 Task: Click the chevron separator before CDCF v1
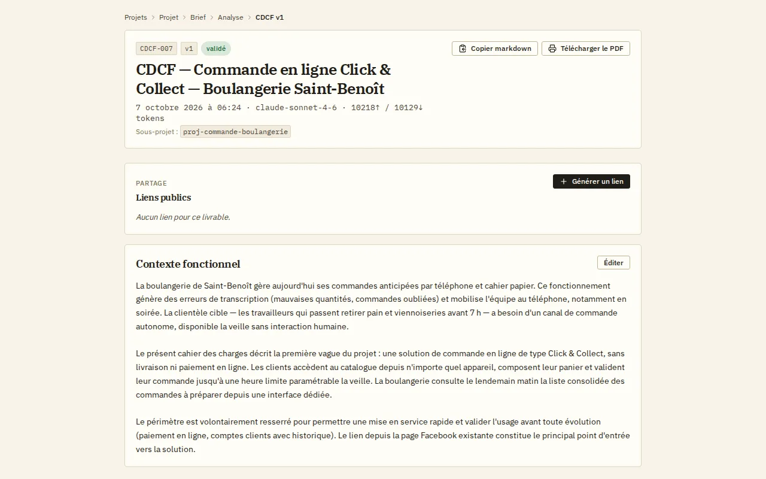click(250, 17)
